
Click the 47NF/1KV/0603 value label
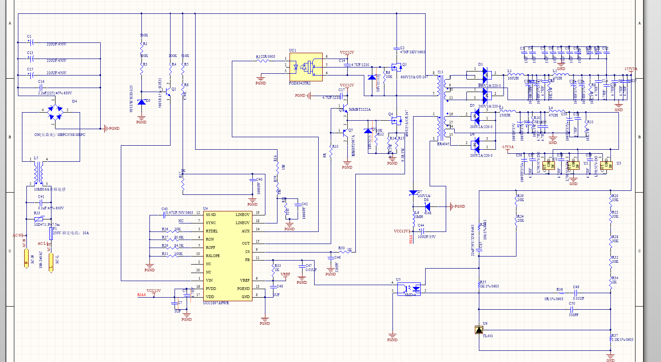[x=413, y=52]
